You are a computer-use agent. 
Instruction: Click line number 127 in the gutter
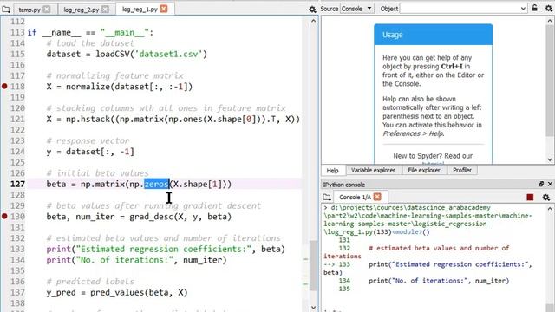click(x=17, y=184)
